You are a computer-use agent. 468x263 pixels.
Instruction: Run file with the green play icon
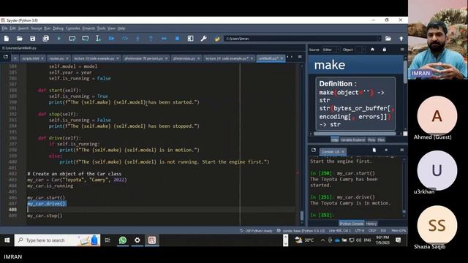[58, 39]
